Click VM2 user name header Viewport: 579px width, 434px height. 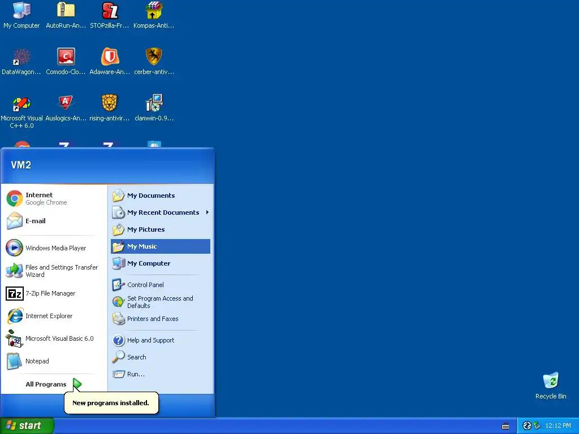coord(21,165)
